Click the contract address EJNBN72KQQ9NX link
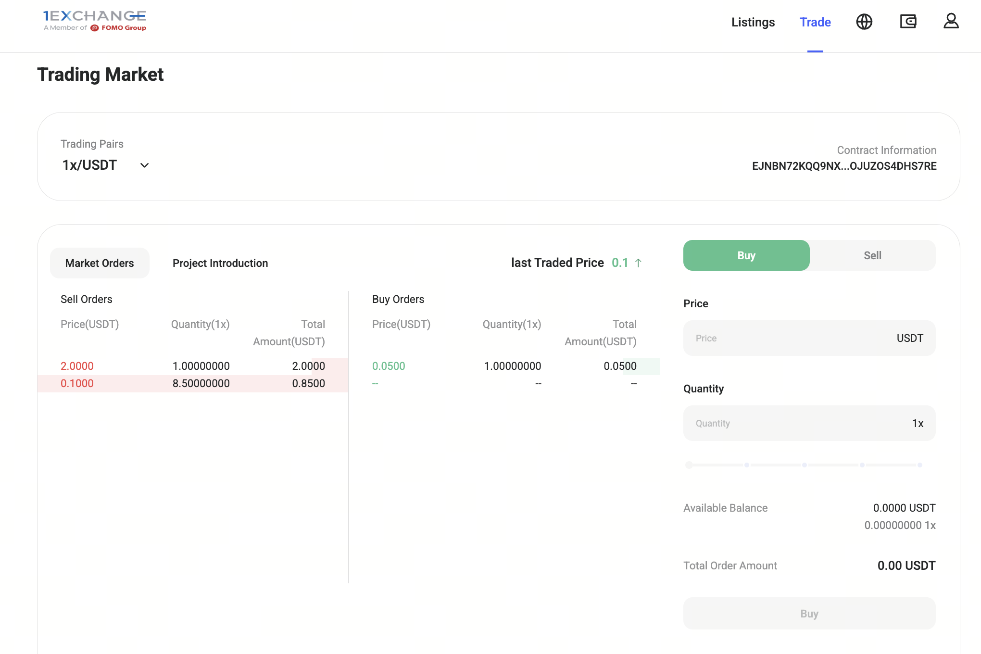 (x=844, y=166)
